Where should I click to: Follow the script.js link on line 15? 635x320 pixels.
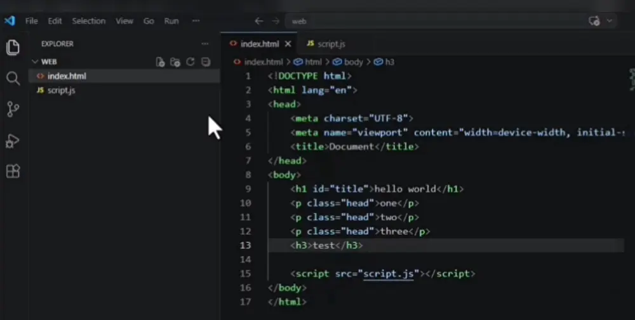click(389, 274)
